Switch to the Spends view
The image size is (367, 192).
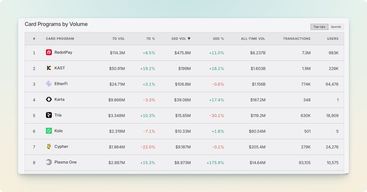tap(336, 27)
